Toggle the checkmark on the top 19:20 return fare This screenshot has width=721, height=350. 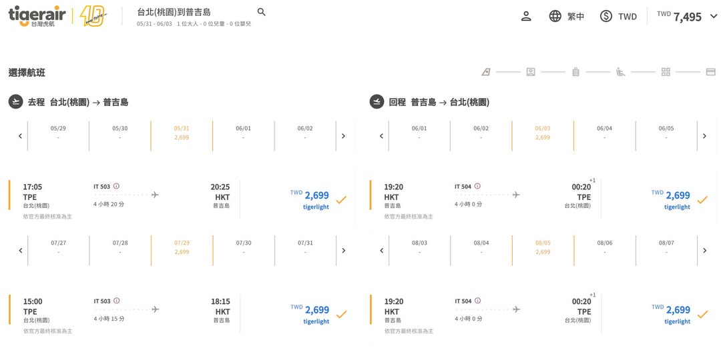point(702,199)
